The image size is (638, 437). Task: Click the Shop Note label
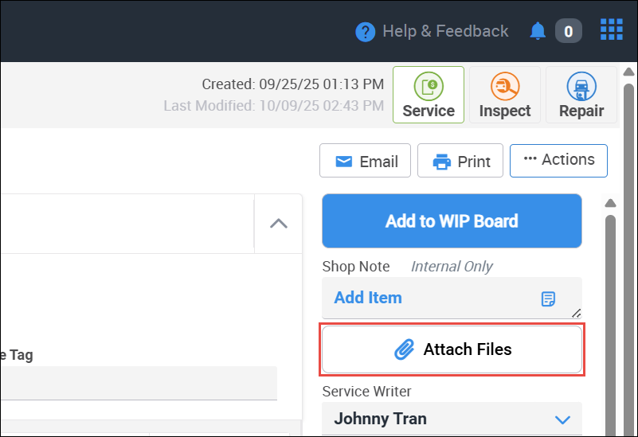[x=356, y=267]
